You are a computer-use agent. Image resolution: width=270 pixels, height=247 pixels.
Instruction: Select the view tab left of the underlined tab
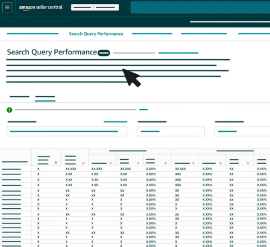click(19, 96)
